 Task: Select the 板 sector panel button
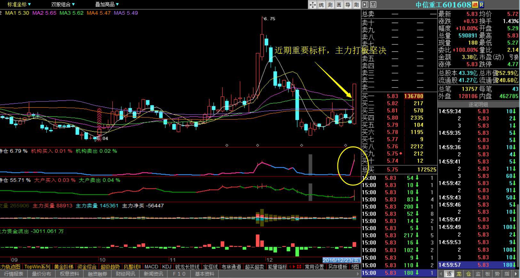coord(488,274)
